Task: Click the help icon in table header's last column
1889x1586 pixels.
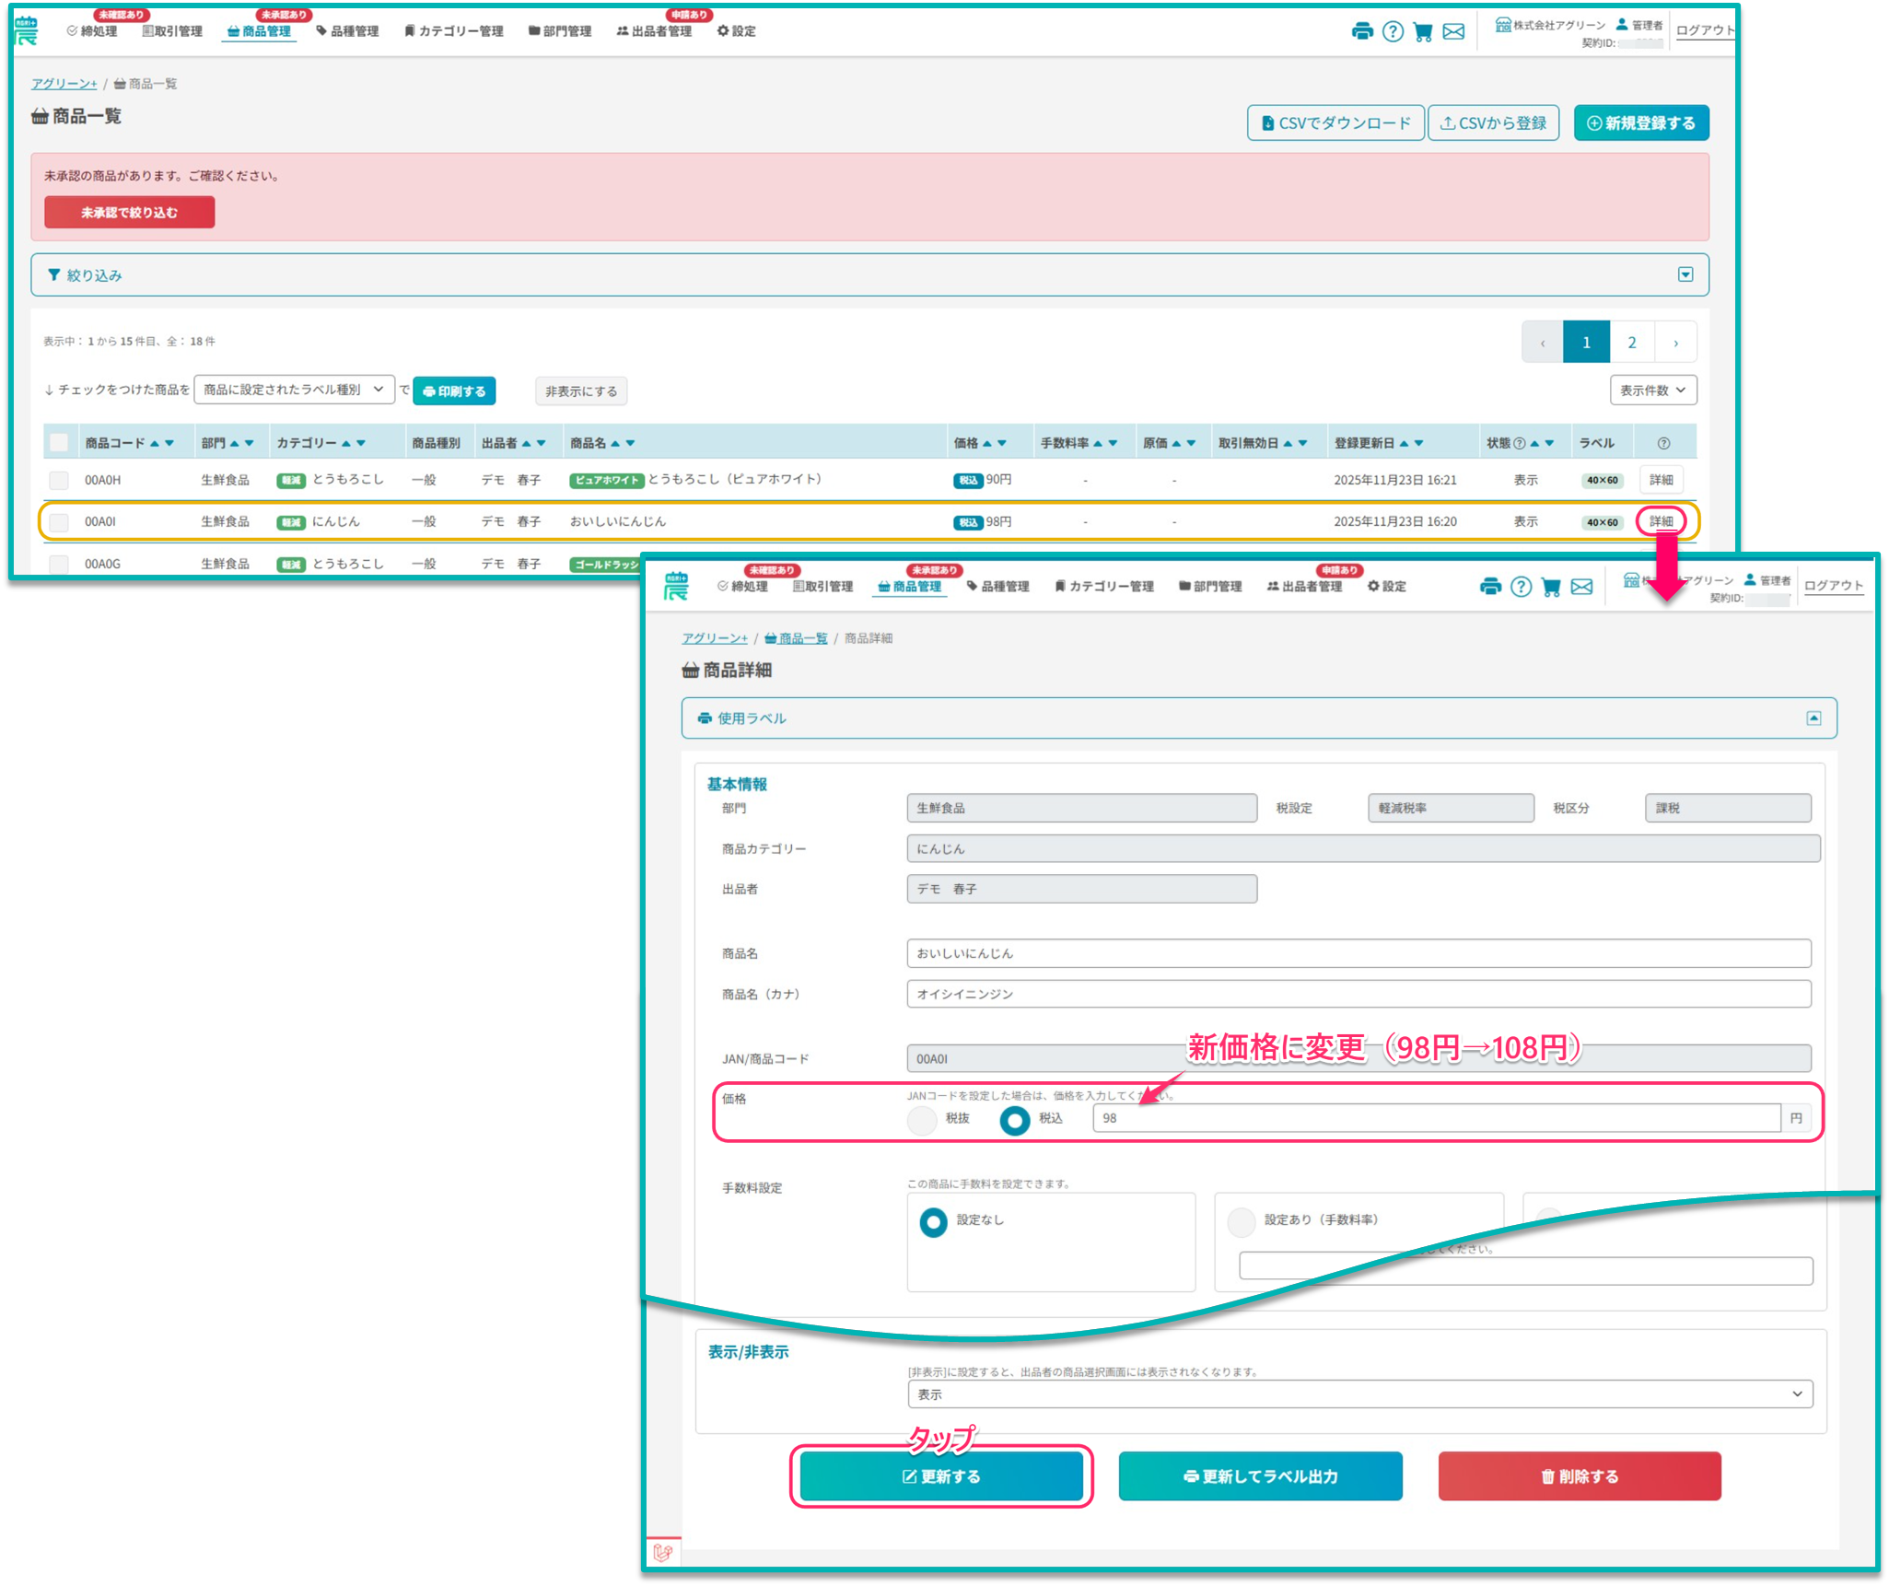Action: [1663, 443]
